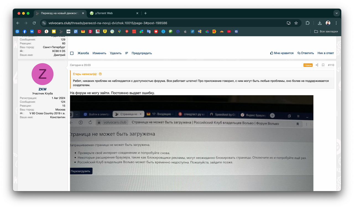Viewport: 354px width, 208px height.
Task: Open the Все закладки folder
Action: [326, 32]
